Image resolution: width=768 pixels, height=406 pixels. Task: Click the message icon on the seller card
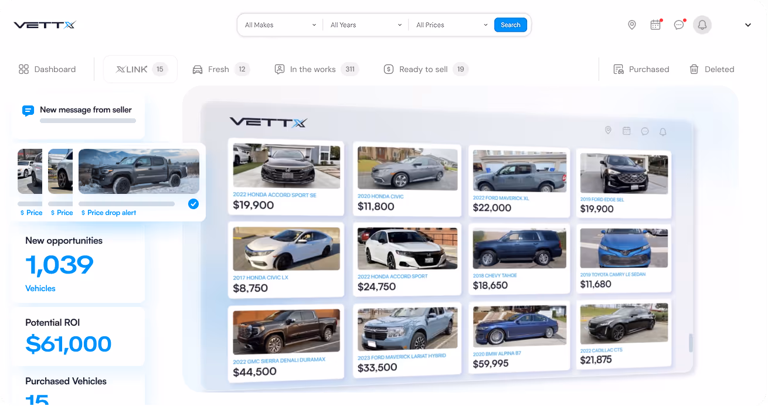tap(28, 111)
